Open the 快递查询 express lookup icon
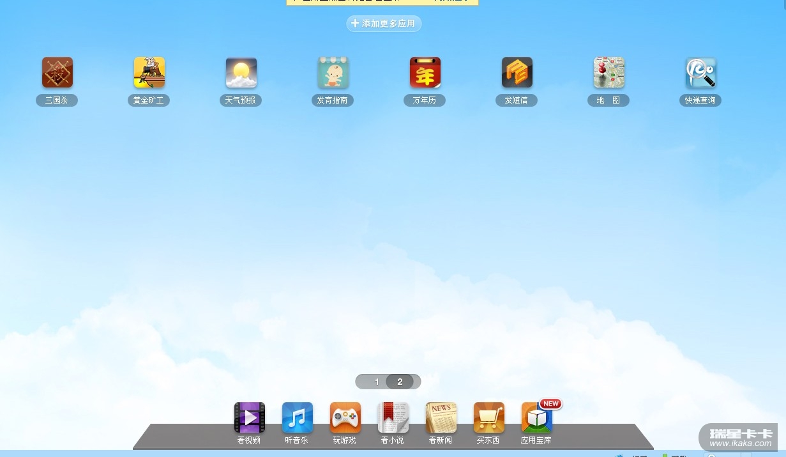 coord(701,73)
